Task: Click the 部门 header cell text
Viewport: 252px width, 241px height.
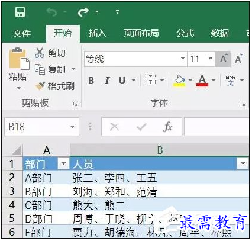Action: tap(35, 164)
